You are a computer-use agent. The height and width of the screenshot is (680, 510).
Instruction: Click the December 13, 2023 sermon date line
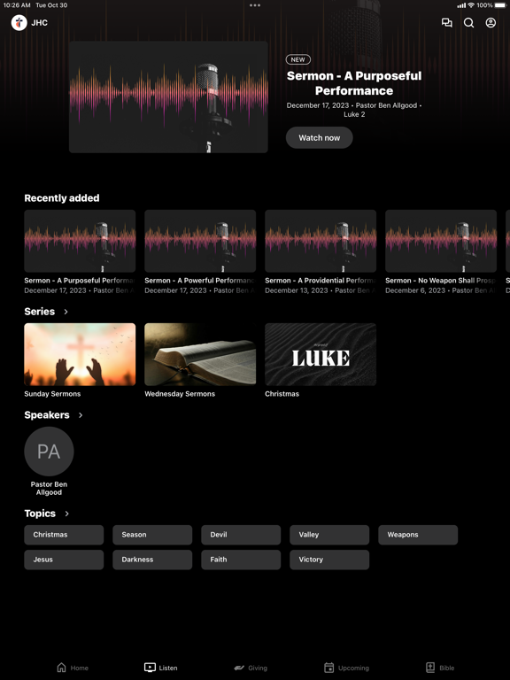click(x=321, y=290)
